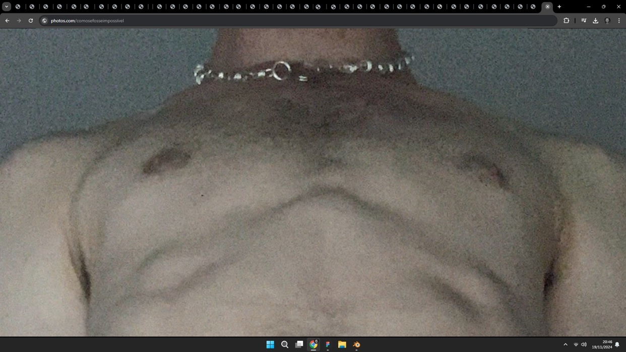Open a new tab with plus button

559,7
